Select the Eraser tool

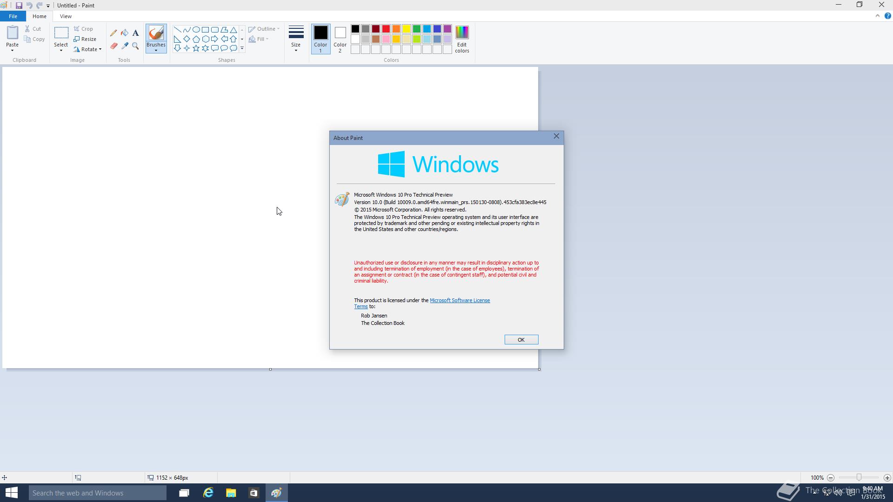(x=113, y=46)
